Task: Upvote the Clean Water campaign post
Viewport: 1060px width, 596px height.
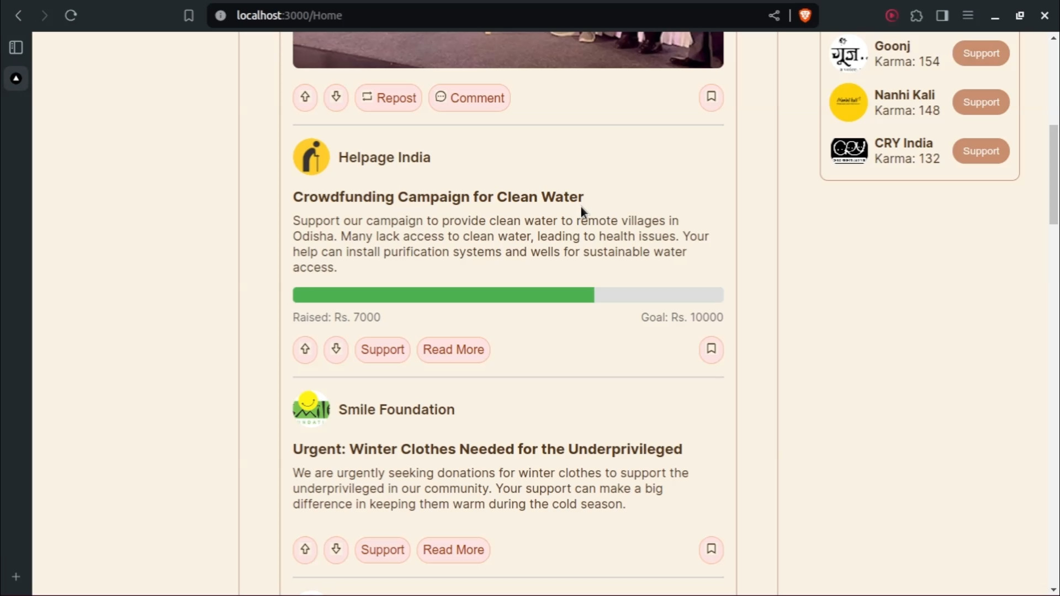Action: coord(305,349)
